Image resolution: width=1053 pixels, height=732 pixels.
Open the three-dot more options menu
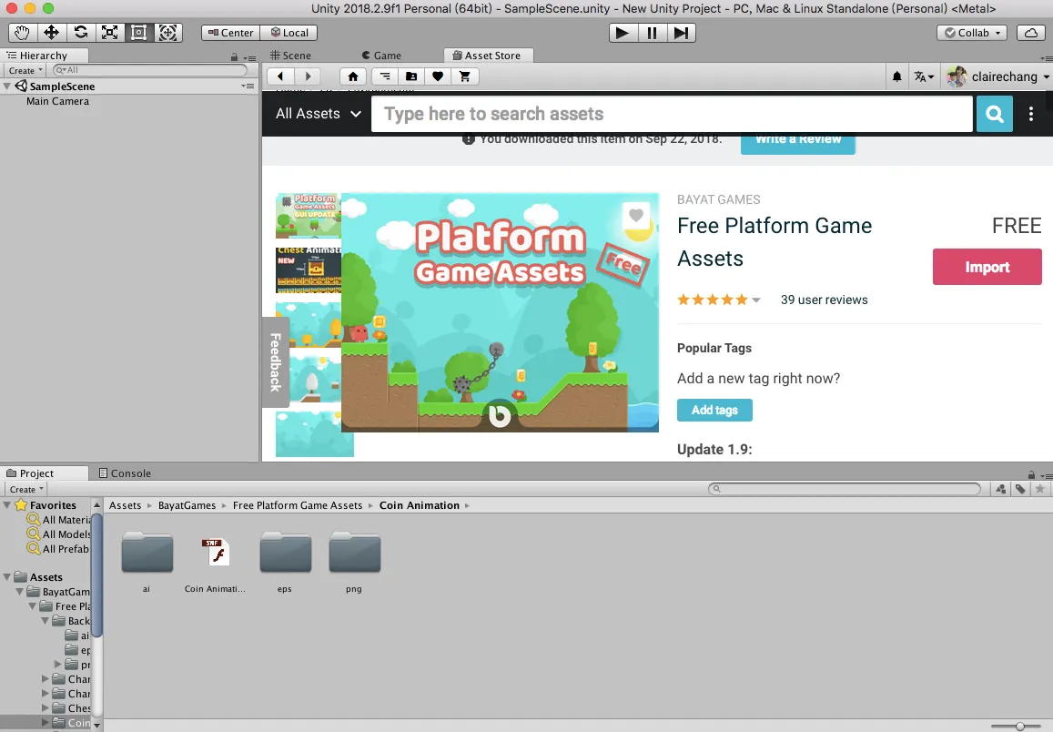pos(1031,114)
